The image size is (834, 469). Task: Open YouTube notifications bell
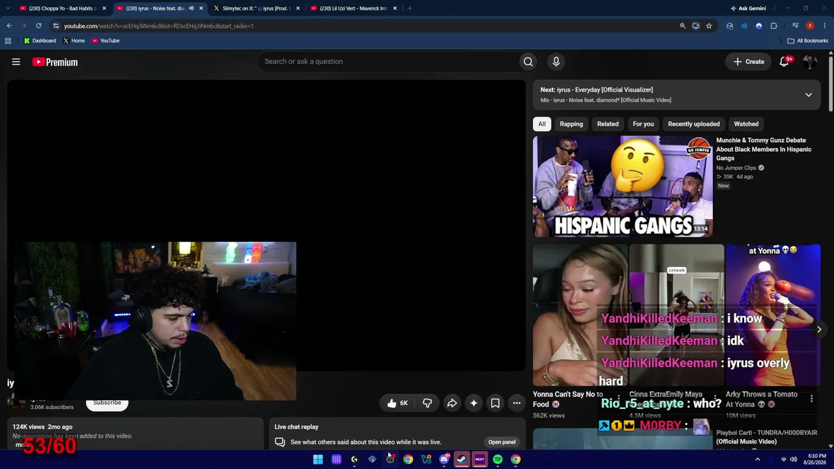pos(784,62)
